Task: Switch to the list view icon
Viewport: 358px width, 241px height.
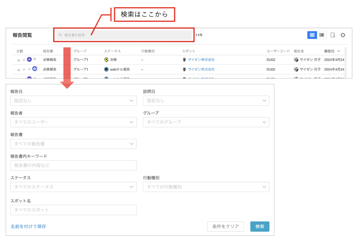Action: pyautogui.click(x=312, y=35)
